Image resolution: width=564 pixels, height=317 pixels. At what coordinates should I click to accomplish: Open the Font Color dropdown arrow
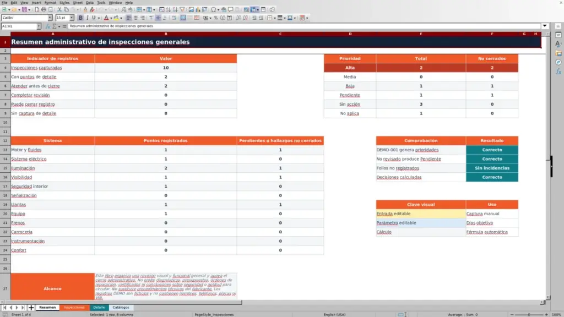tap(111, 18)
